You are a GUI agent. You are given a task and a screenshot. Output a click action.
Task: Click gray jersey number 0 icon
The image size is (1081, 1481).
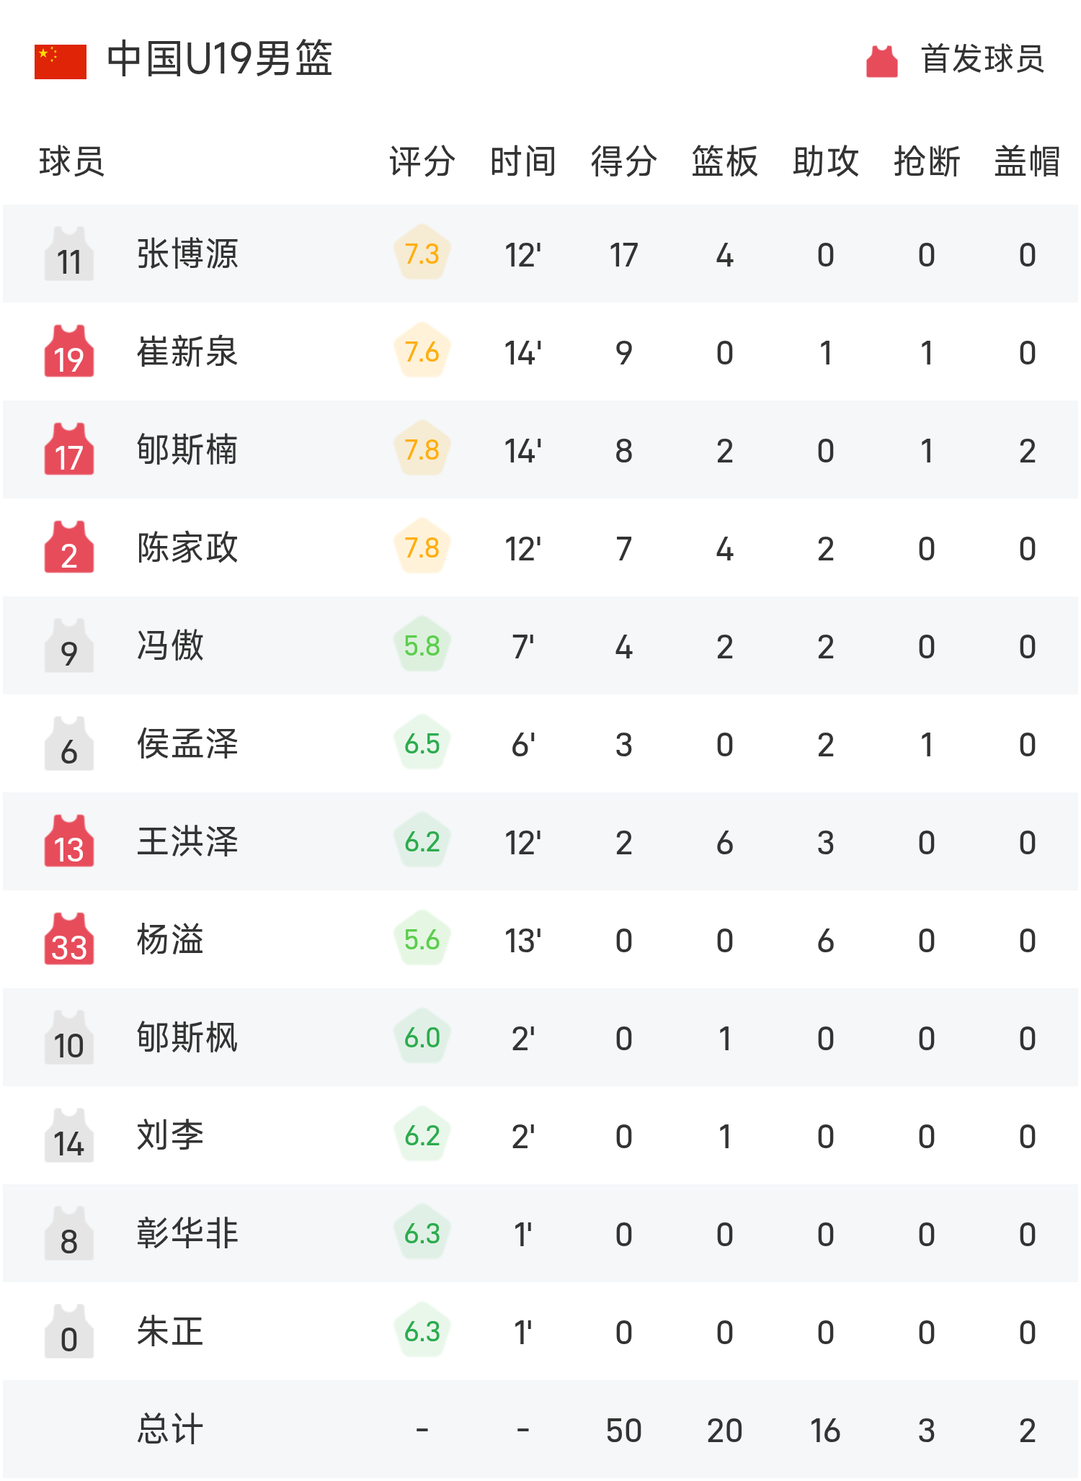click(69, 1332)
